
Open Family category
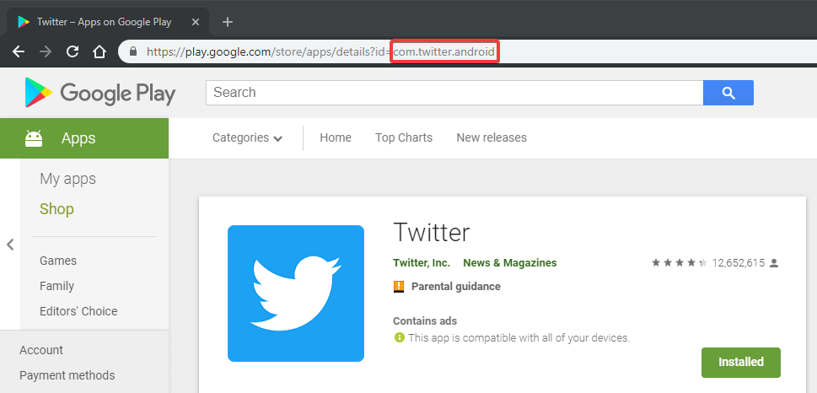(56, 286)
